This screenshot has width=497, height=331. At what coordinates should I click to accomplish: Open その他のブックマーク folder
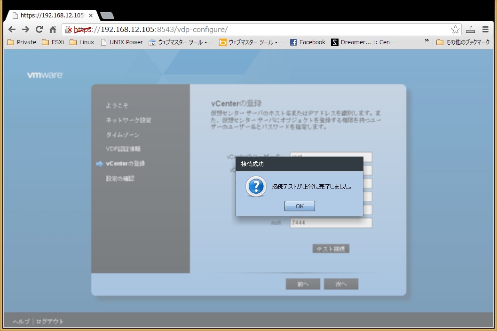pyautogui.click(x=463, y=42)
